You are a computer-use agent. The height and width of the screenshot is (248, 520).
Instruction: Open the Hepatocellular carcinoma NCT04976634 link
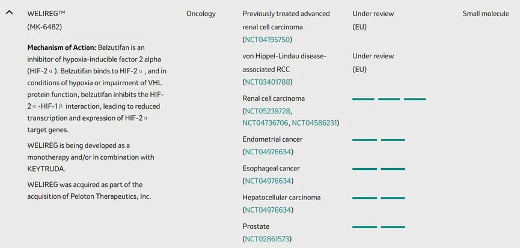(268, 210)
